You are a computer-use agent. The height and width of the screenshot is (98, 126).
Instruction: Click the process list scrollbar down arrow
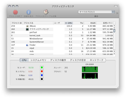point(114,54)
